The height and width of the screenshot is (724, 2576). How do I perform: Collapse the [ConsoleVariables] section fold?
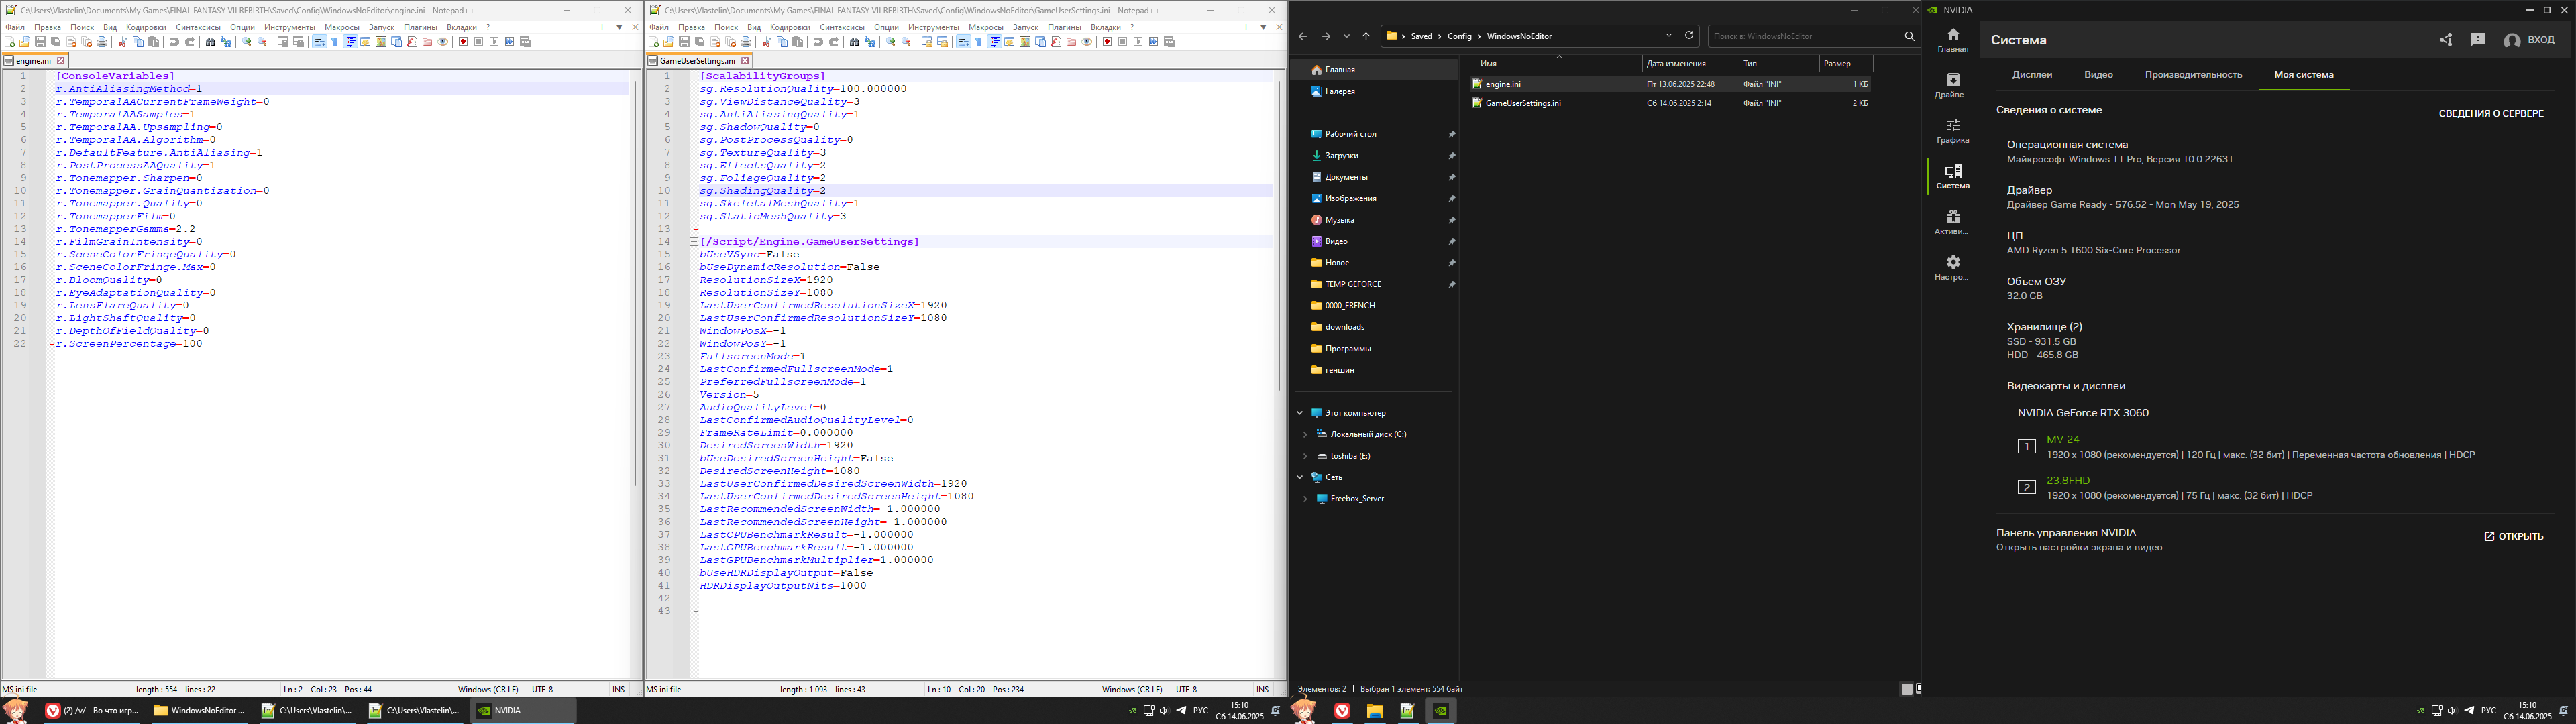click(x=50, y=76)
